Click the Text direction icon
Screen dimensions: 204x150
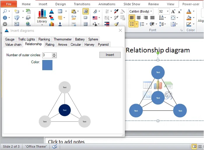(x=161, y=17)
